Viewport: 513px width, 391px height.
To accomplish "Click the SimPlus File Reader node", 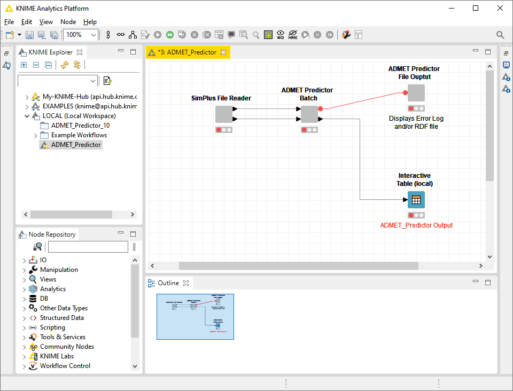I will tap(224, 114).
